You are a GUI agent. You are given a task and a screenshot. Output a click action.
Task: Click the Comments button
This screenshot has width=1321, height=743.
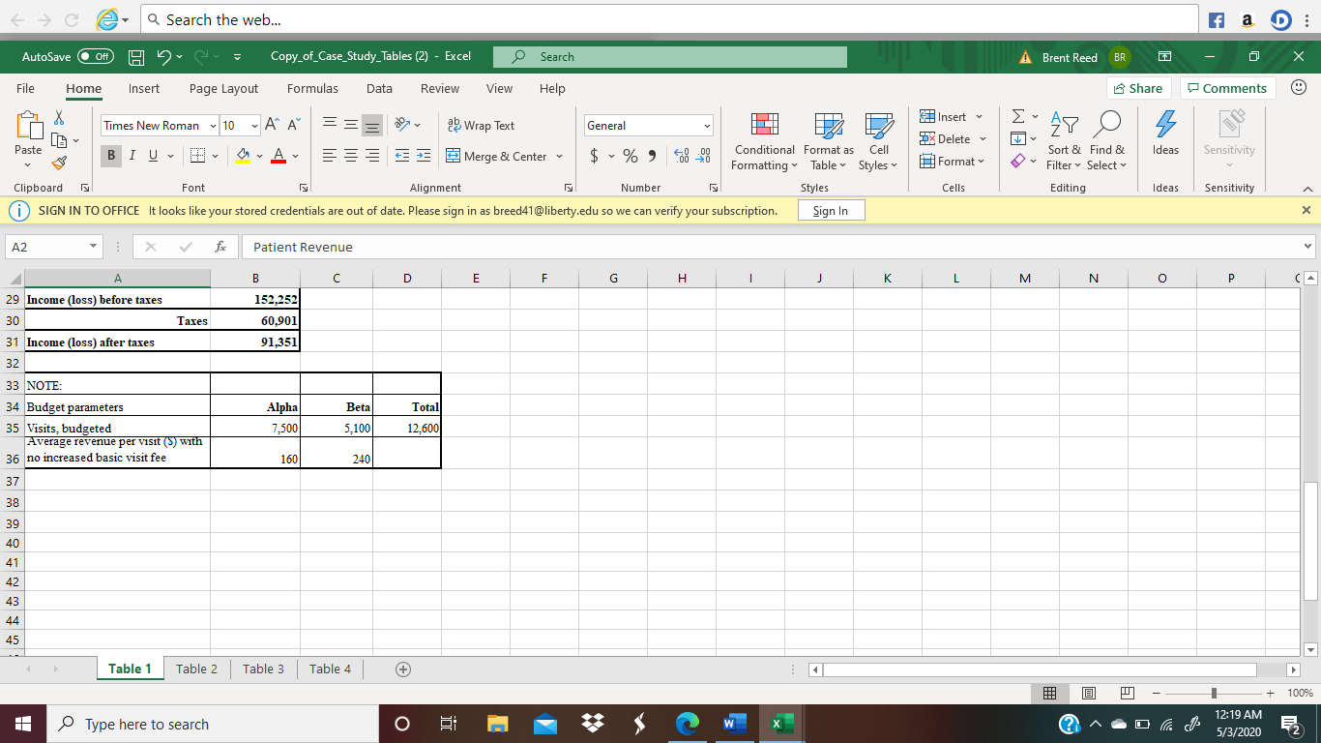click(1227, 88)
